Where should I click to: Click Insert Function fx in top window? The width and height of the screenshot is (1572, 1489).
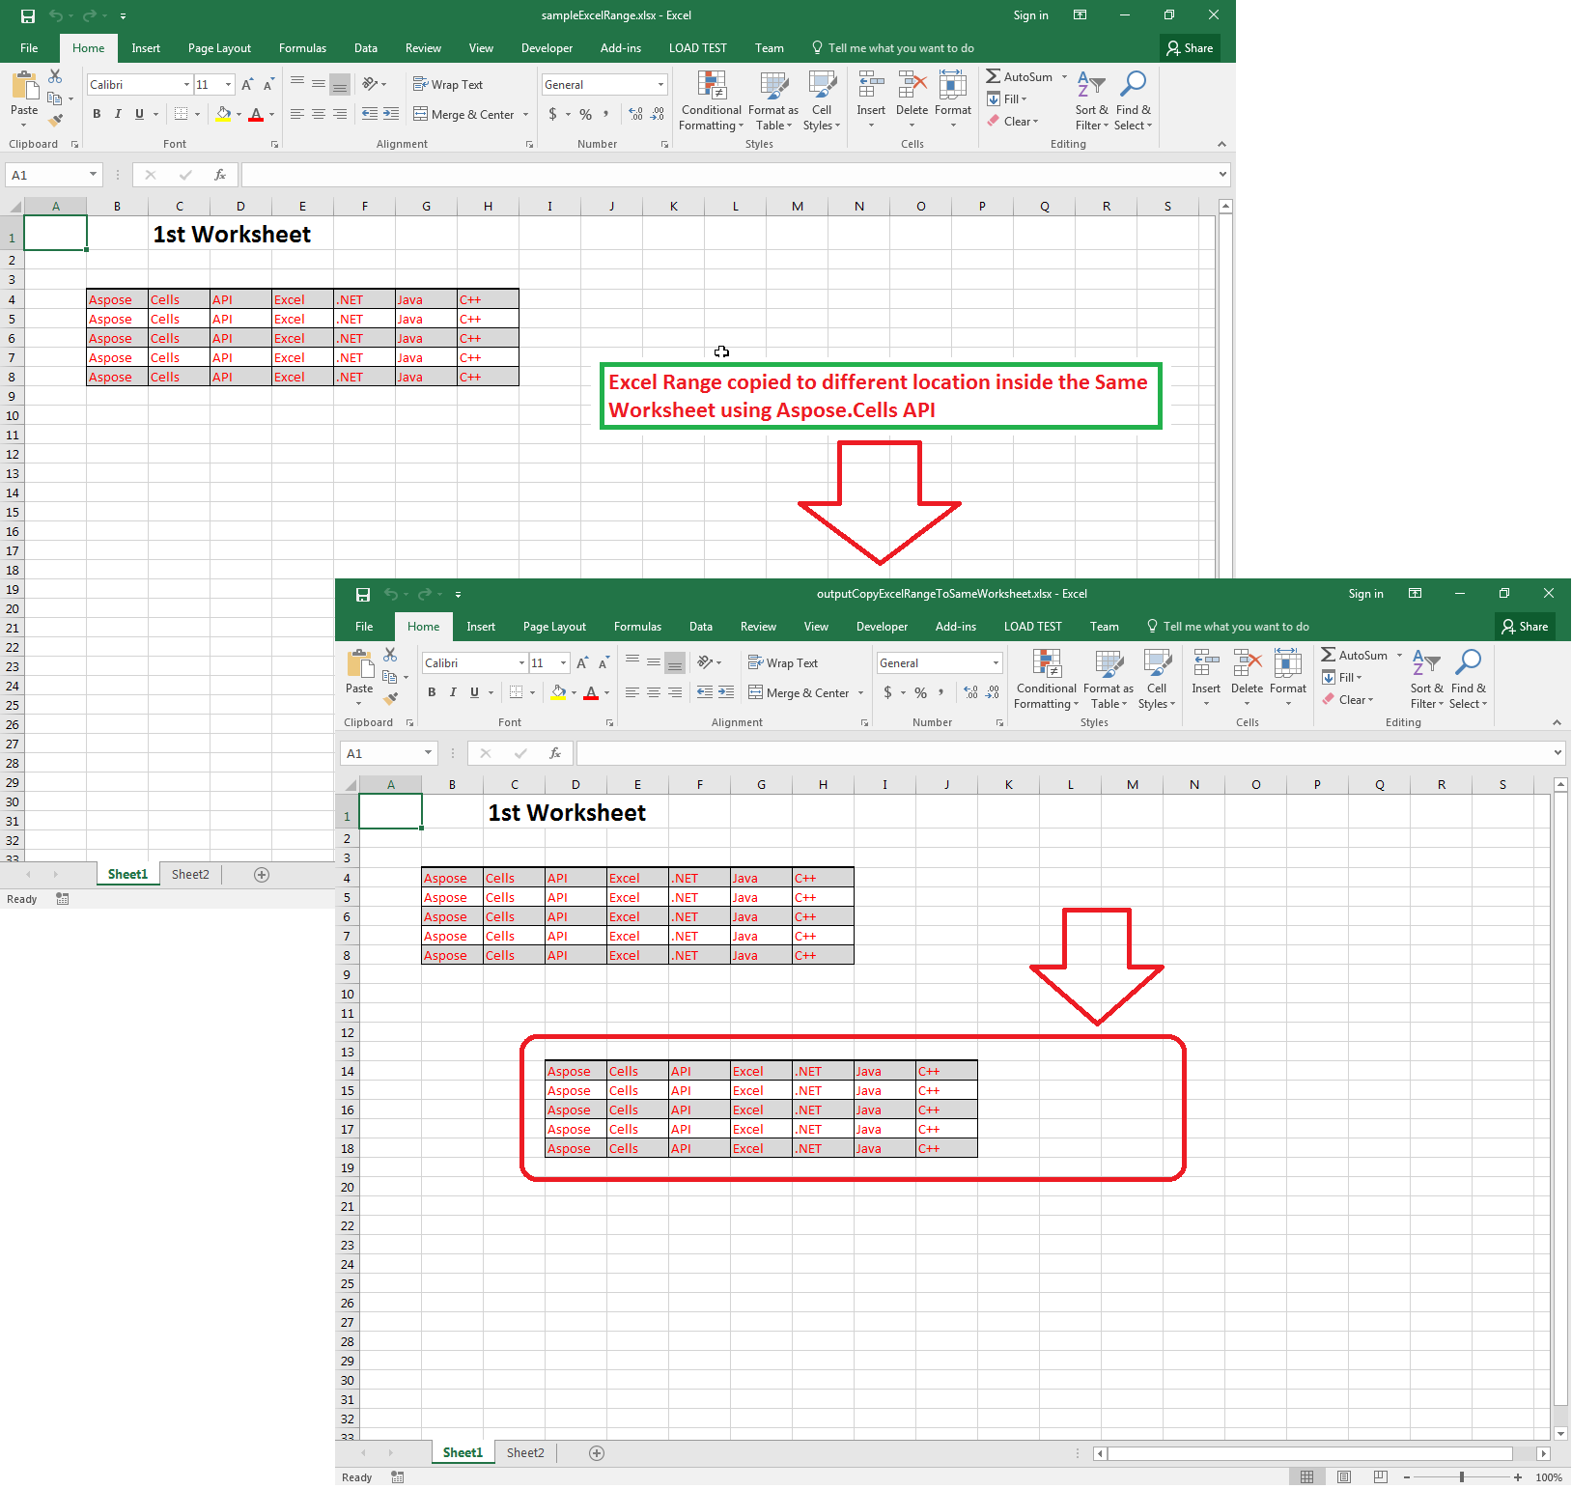[220, 175]
